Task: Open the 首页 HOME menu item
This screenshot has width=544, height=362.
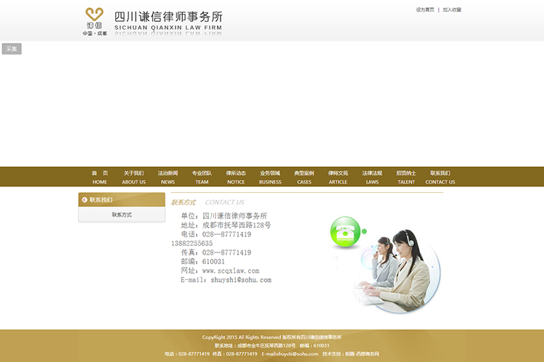Action: click(x=99, y=177)
